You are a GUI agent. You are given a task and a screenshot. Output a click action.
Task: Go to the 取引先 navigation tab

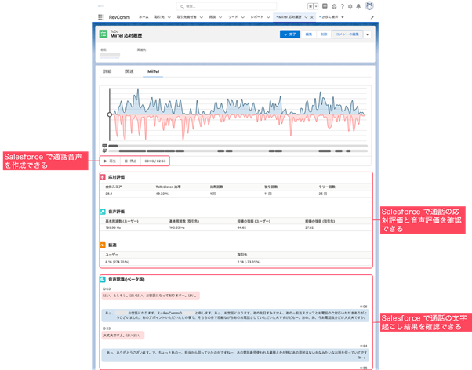tap(159, 17)
